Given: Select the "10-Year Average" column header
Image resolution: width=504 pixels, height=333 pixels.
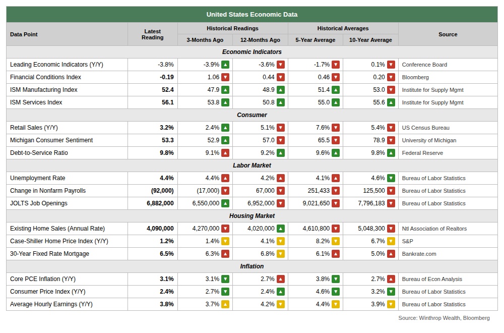Looking at the screenshot, I should pyautogui.click(x=370, y=40).
